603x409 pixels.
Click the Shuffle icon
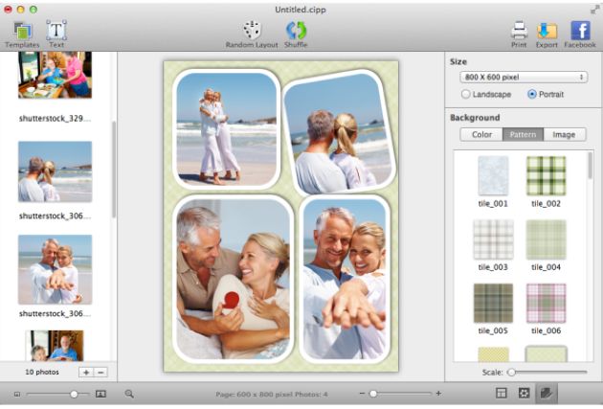pyautogui.click(x=297, y=31)
